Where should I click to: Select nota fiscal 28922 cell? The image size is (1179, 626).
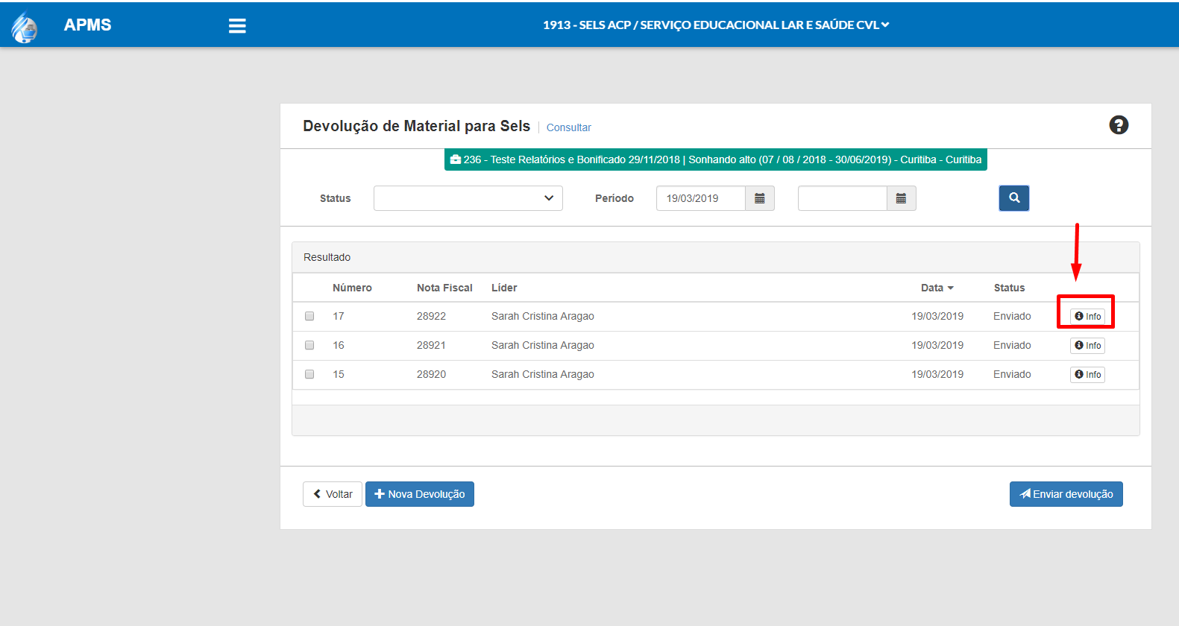[x=431, y=316]
